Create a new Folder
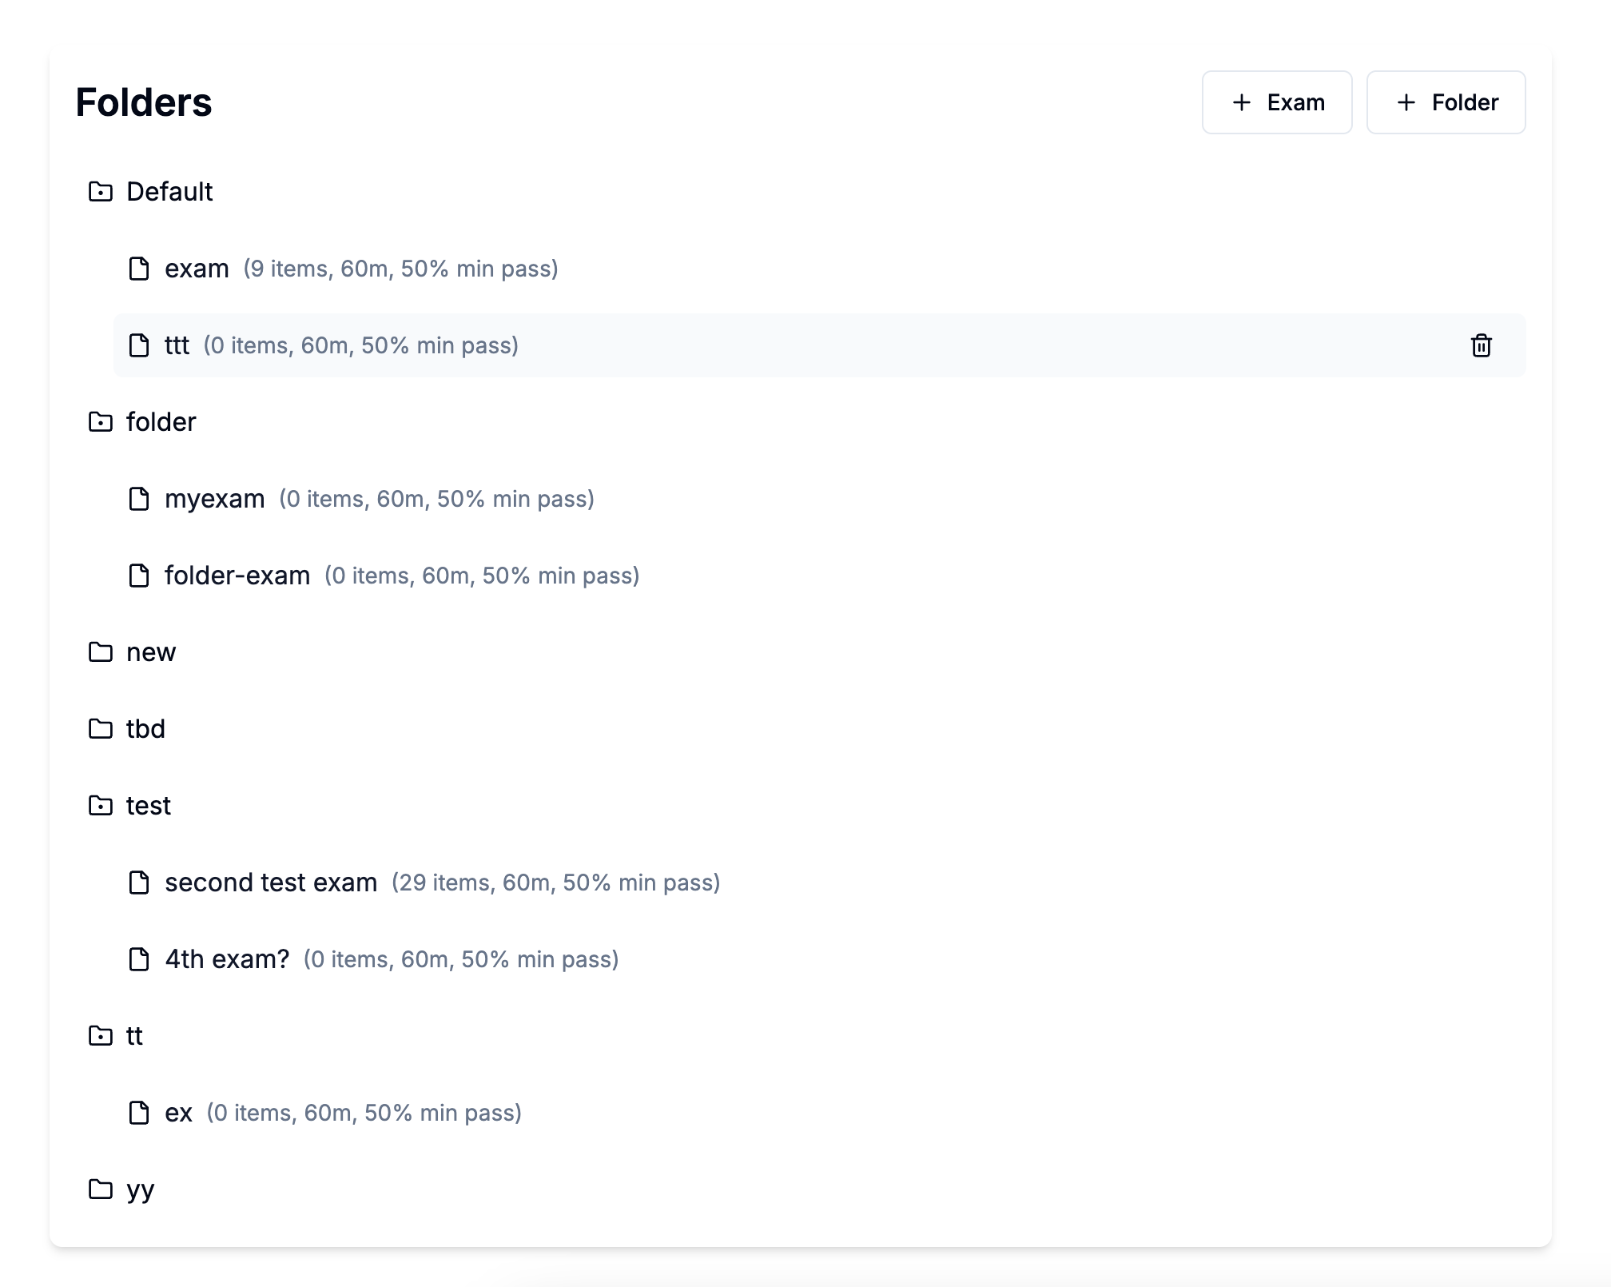Viewport: 1611px width, 1287px height. pos(1445,102)
